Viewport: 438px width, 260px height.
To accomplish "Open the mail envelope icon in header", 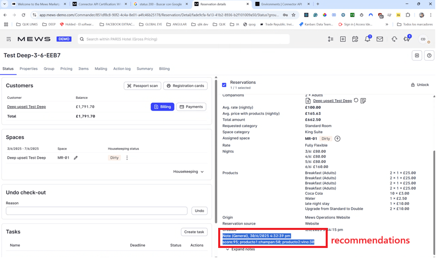I will pos(379,39).
